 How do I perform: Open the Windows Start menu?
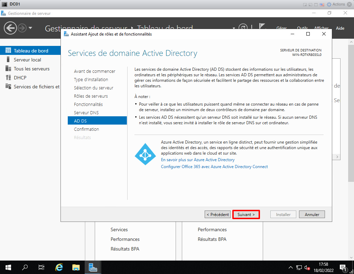[x=8, y=267]
